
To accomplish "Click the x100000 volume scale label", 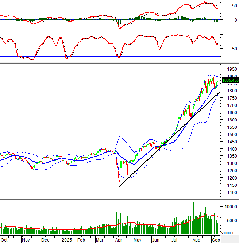I will (x=228, y=232).
